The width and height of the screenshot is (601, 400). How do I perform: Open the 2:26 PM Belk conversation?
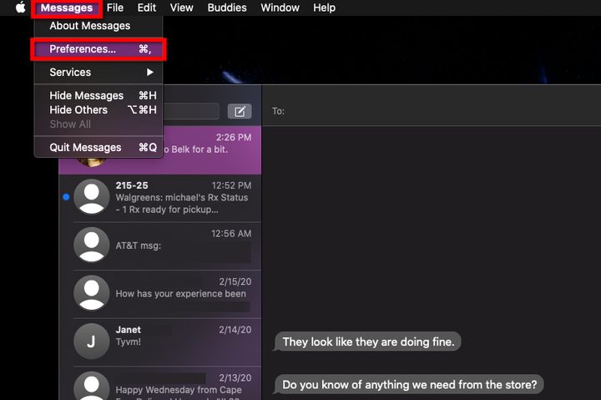click(212, 150)
